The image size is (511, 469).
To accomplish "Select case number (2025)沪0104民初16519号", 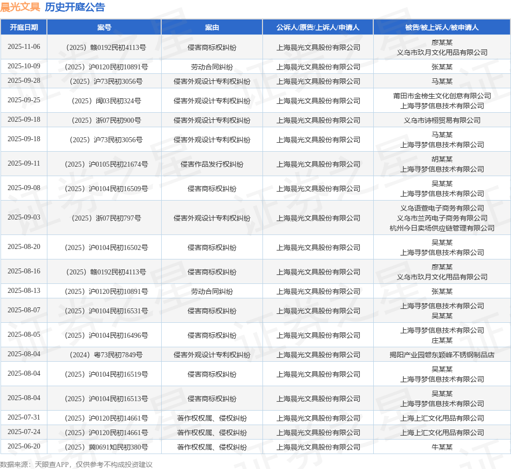I will (x=106, y=374).
